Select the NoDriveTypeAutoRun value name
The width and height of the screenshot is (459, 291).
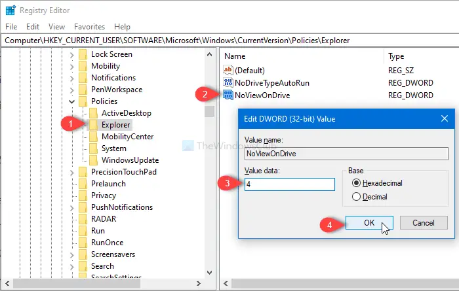[x=272, y=83]
